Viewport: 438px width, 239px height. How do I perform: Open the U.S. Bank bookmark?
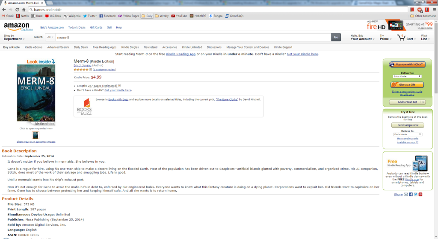click(53, 16)
